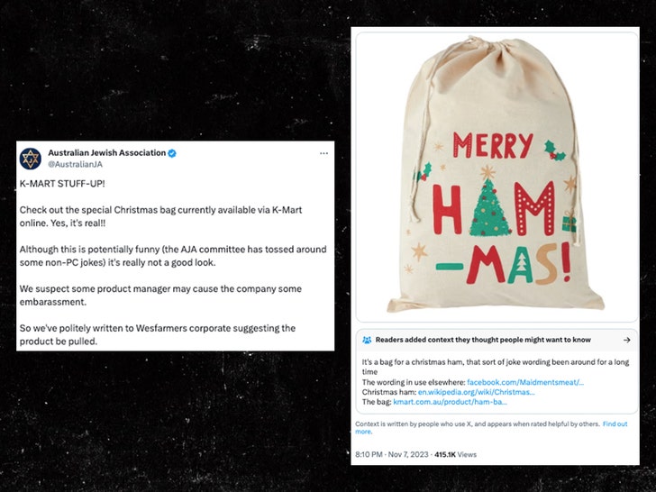Open the tweet's three-dot more menu
The height and width of the screenshot is (492, 656).
coord(323,153)
